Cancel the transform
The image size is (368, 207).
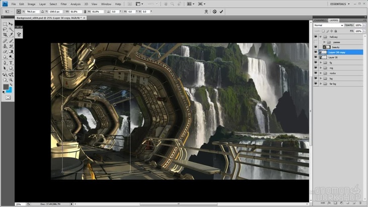point(215,12)
